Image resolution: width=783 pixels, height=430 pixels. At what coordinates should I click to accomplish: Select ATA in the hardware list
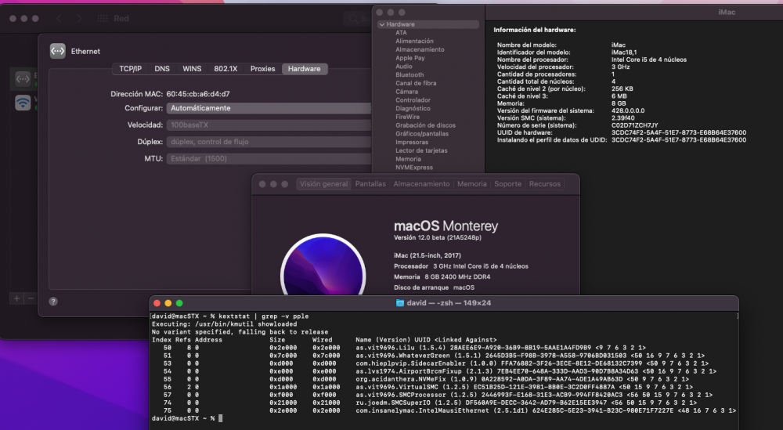[x=401, y=32]
